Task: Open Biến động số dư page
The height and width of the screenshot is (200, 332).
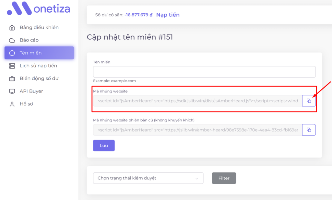Action: point(39,79)
